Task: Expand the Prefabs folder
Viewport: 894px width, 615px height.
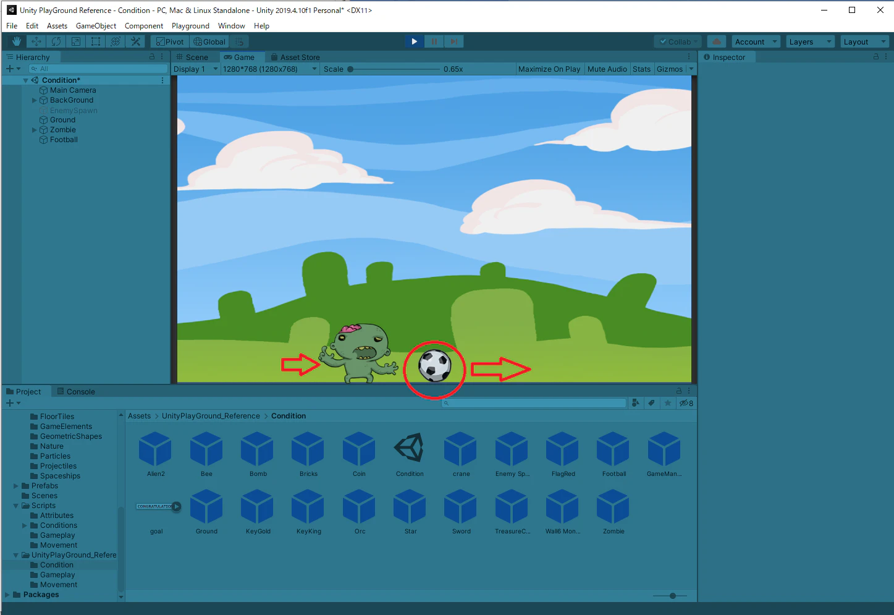Action: coord(16,486)
